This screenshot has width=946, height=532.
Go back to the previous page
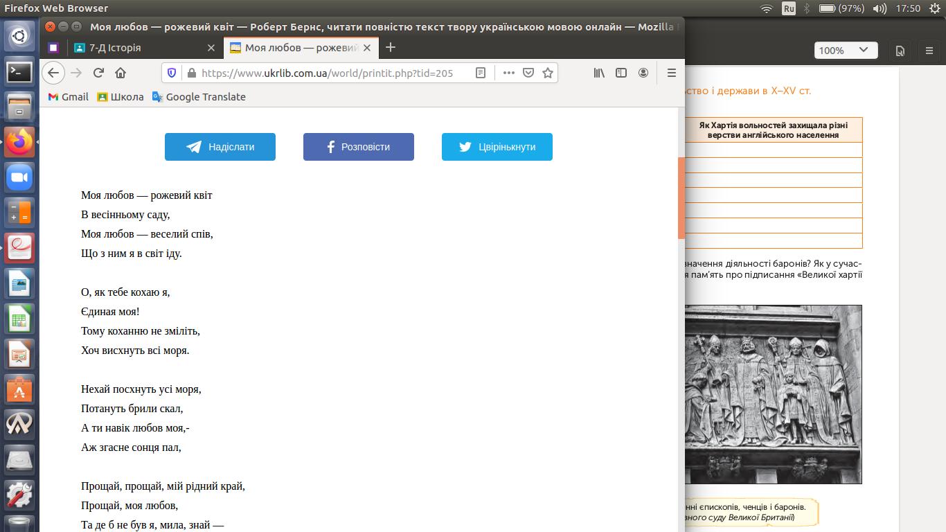[x=53, y=73]
